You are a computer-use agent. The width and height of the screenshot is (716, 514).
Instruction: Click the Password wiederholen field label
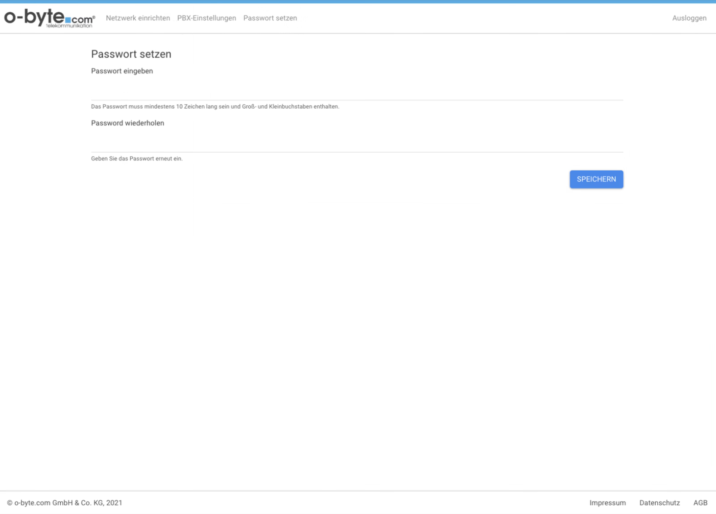click(x=127, y=123)
